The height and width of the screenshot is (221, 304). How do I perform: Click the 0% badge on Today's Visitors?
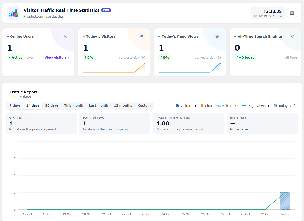click(89, 57)
